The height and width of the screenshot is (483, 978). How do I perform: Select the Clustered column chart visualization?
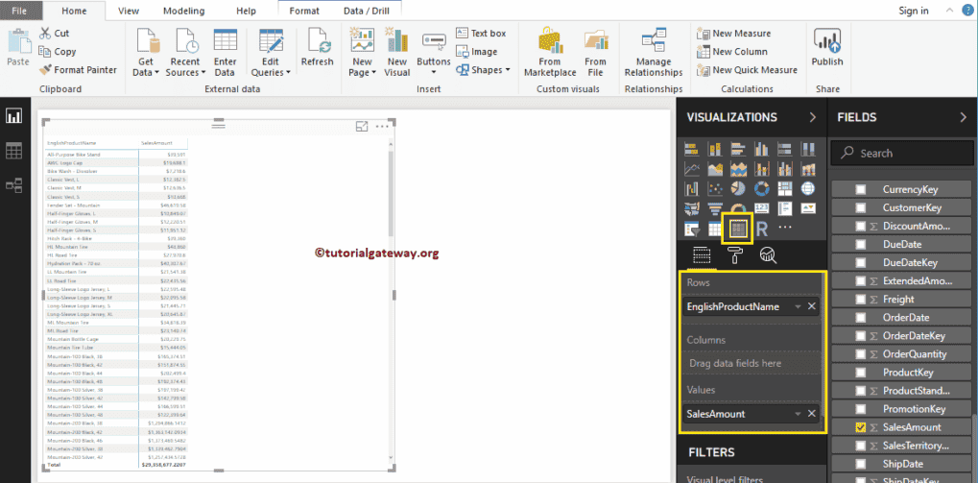point(761,149)
